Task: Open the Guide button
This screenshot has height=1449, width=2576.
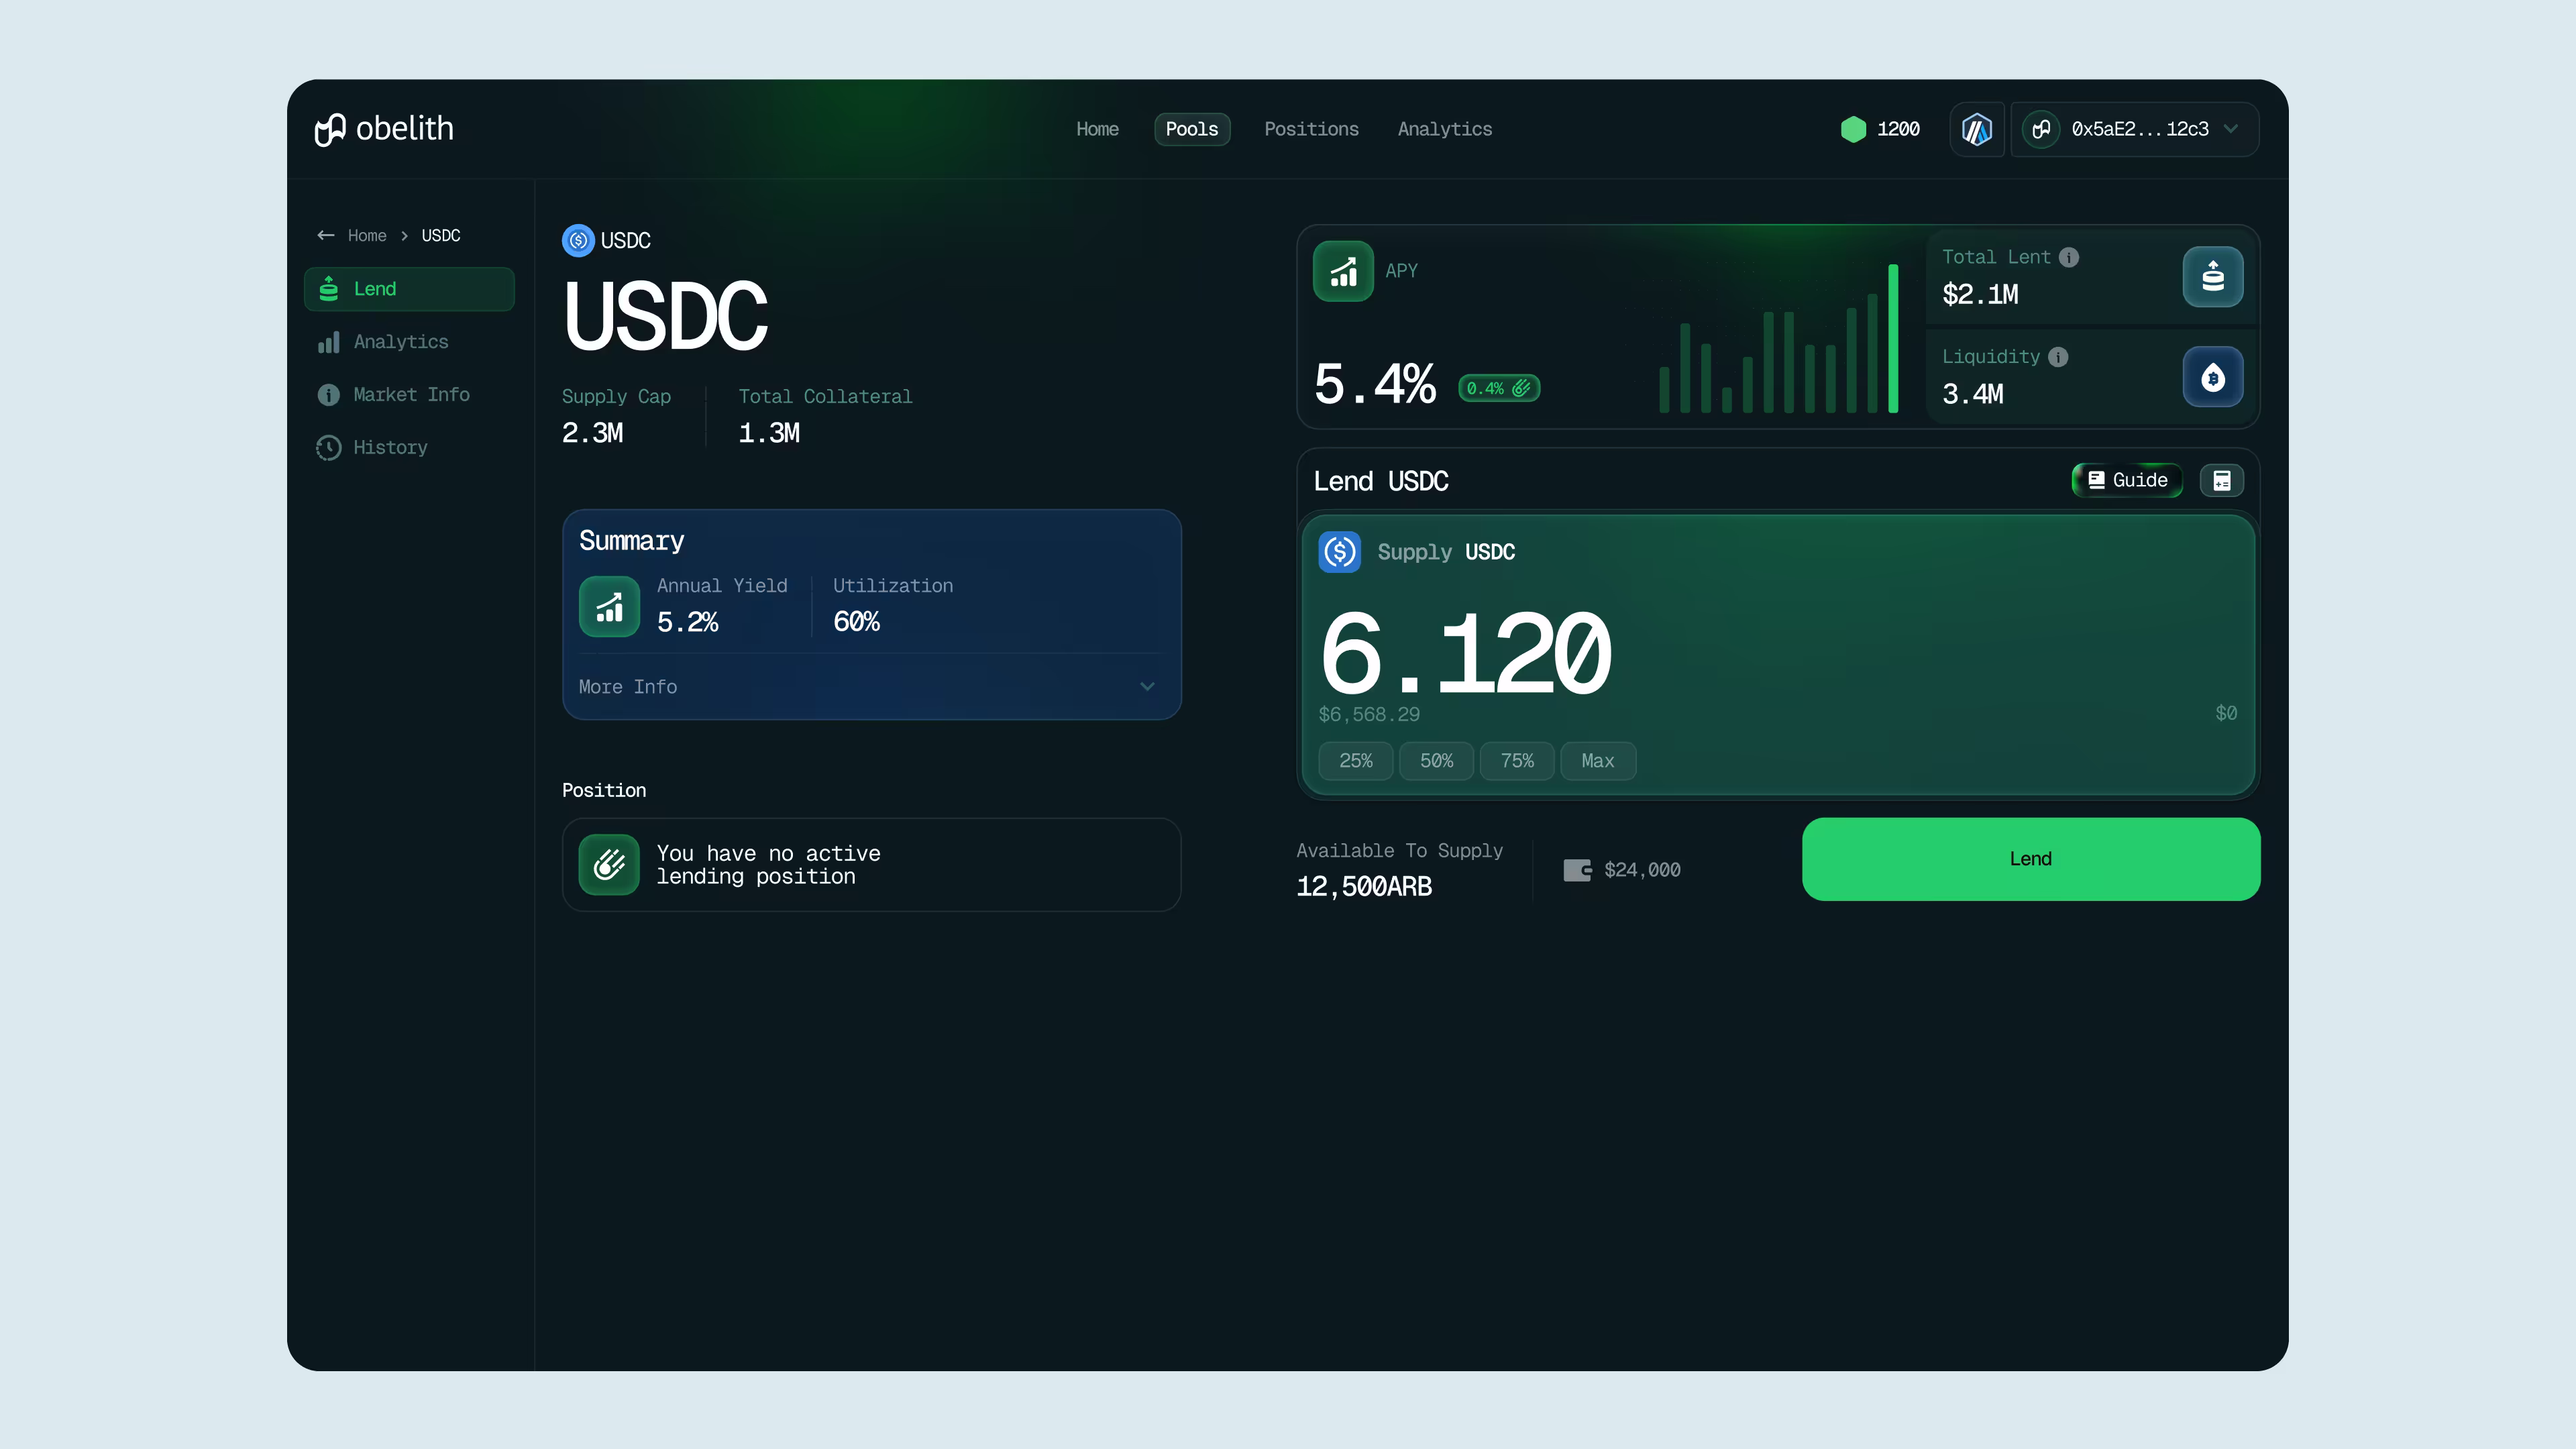Action: [2127, 480]
